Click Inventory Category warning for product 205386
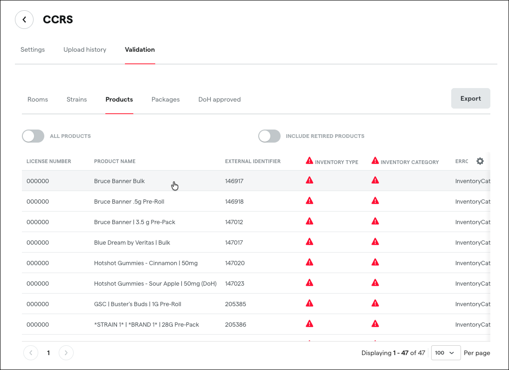The width and height of the screenshot is (509, 370). [x=375, y=323]
